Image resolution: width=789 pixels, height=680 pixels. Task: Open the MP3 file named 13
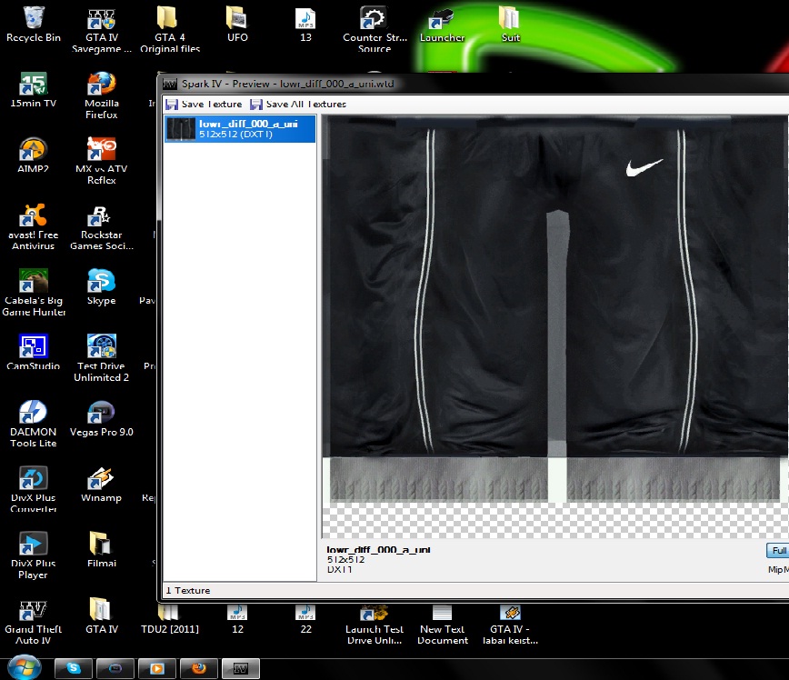[305, 25]
